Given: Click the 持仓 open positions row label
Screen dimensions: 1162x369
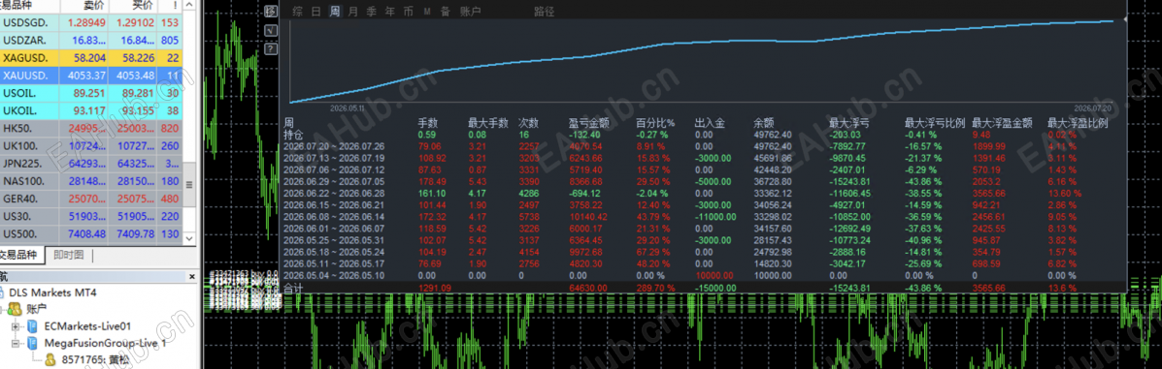Looking at the screenshot, I should tap(293, 136).
